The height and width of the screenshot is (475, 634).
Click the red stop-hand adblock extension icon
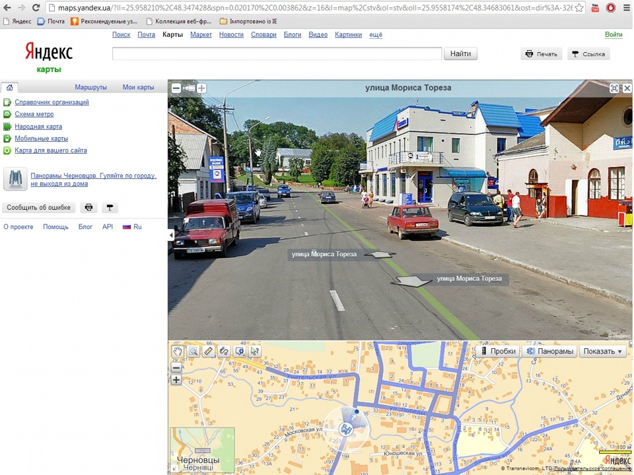pyautogui.click(x=610, y=8)
